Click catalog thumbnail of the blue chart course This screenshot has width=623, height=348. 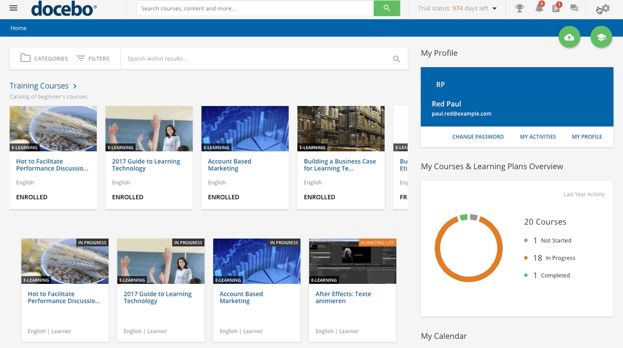(x=245, y=128)
